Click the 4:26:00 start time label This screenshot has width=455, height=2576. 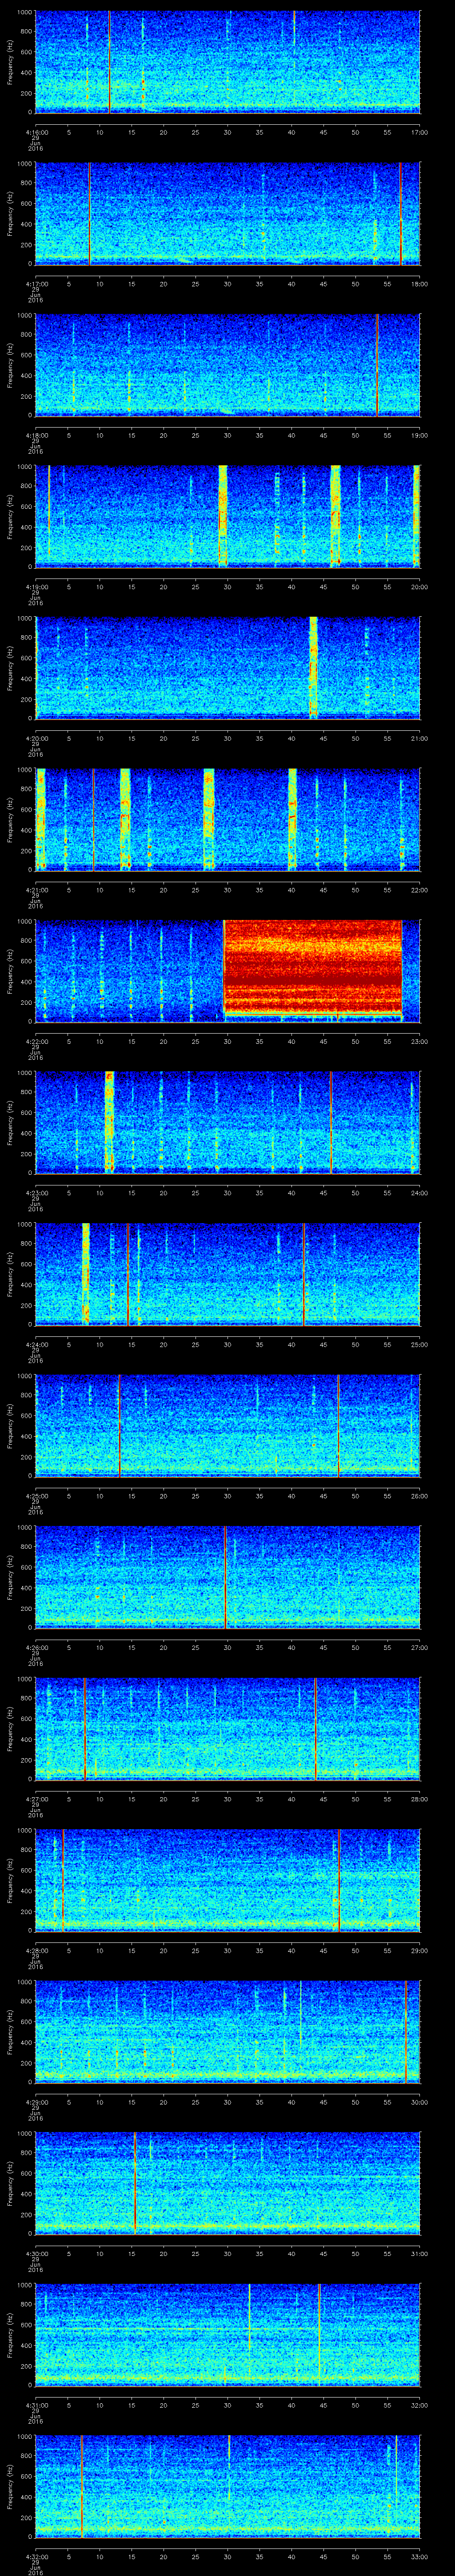pos(36,1647)
